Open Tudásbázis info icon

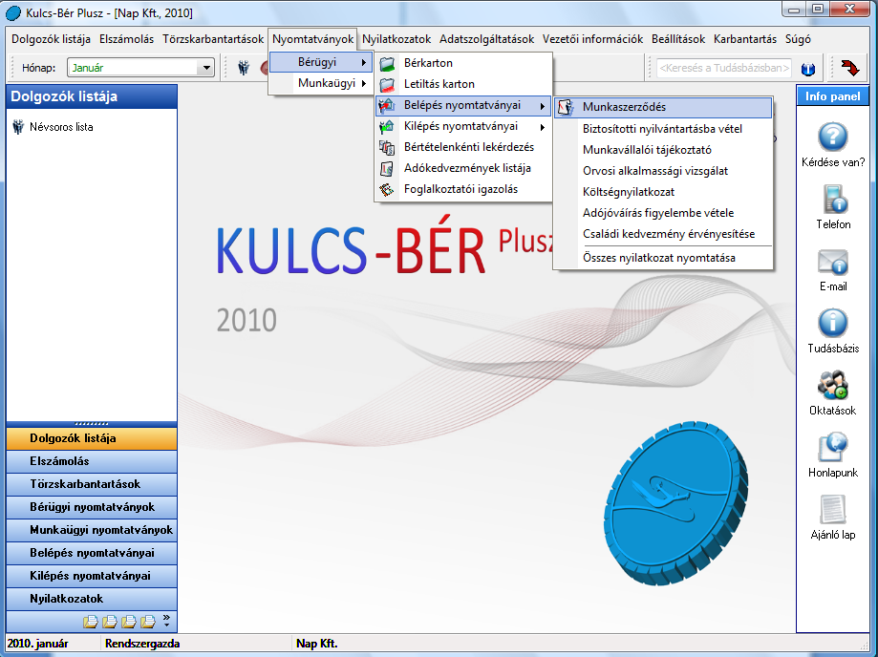pyautogui.click(x=833, y=324)
